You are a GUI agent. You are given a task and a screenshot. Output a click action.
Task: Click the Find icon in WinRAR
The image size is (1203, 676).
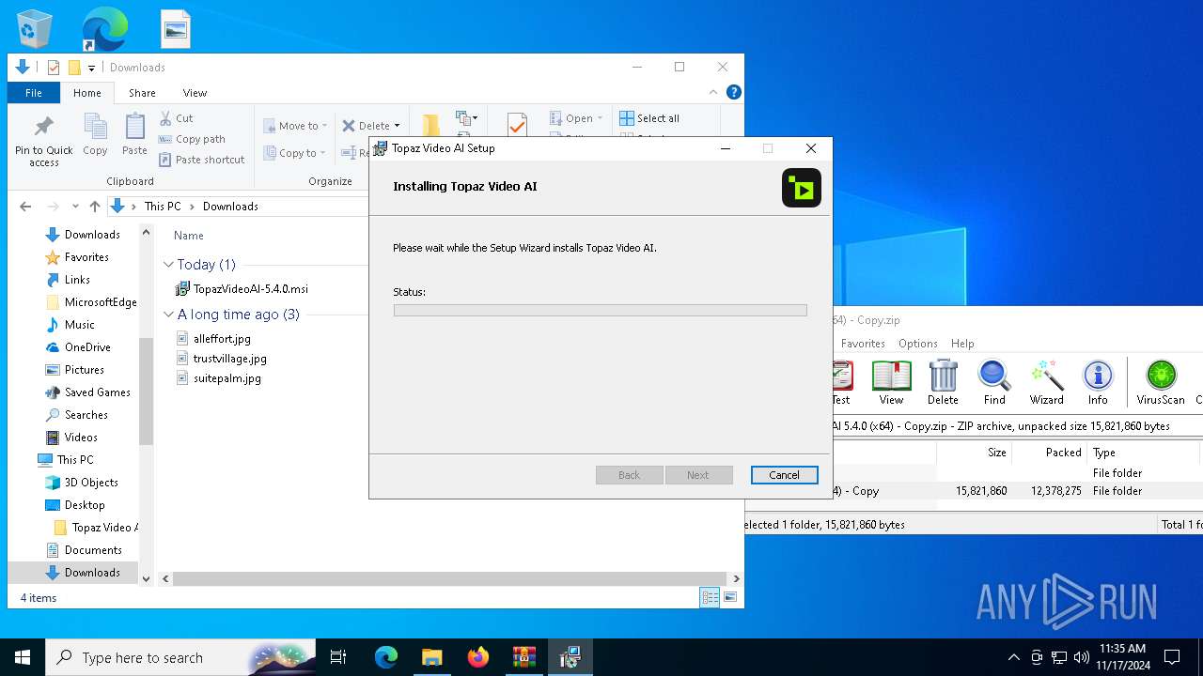click(x=994, y=383)
